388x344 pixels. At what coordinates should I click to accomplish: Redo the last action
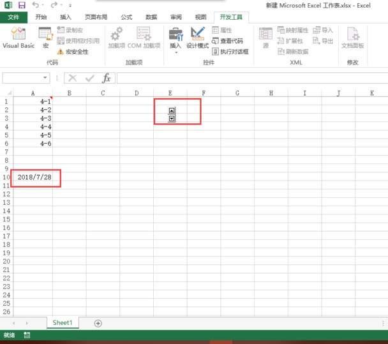[54, 4]
